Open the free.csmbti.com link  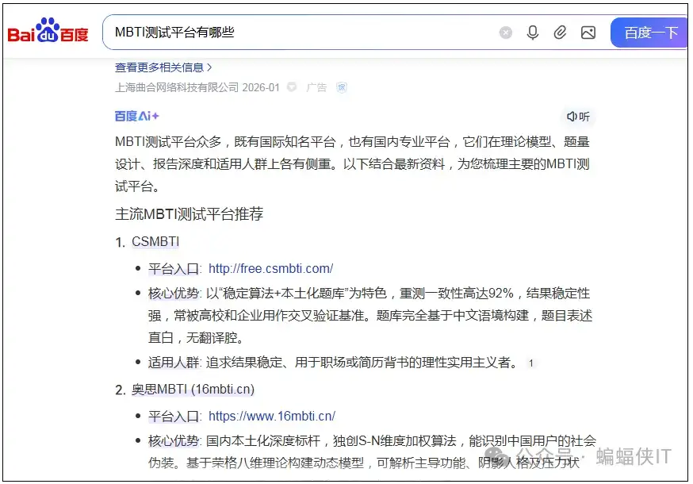tap(271, 268)
